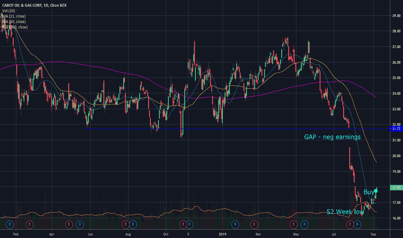Select the dividend D marker just after Aug
The image size is (403, 238).
(133, 224)
